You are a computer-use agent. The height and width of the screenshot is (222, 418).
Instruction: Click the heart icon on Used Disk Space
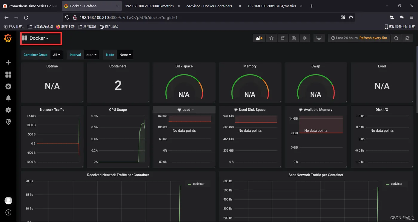pos(236,110)
